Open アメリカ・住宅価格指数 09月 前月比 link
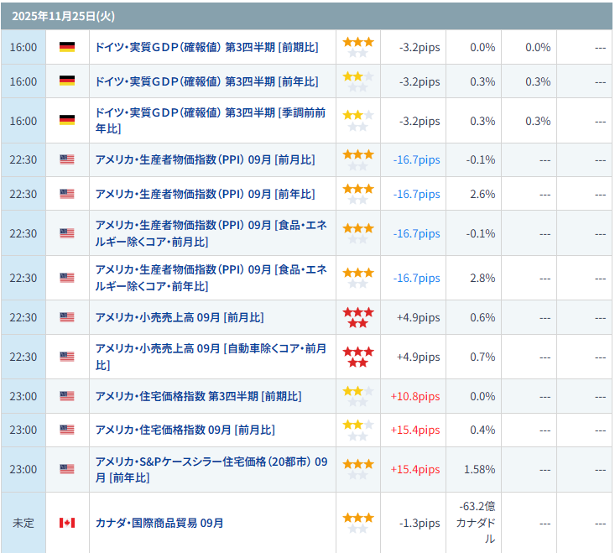 [185, 430]
